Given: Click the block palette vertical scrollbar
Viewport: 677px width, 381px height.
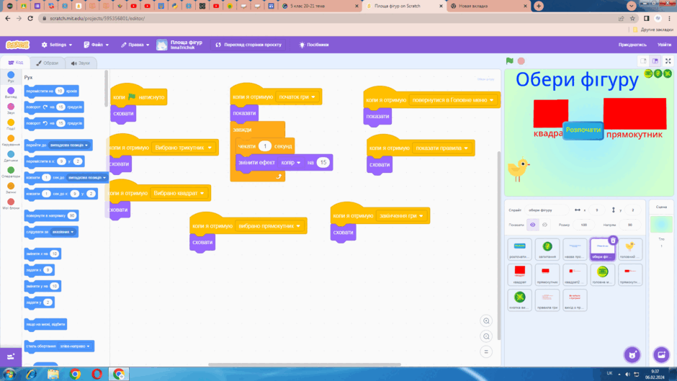Looking at the screenshot, I should pos(106,89).
